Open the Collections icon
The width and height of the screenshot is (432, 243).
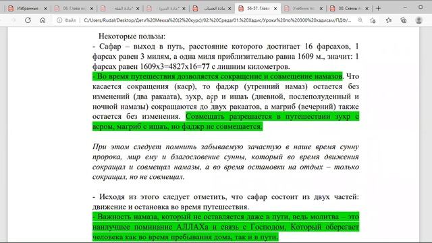pyautogui.click(x=404, y=20)
